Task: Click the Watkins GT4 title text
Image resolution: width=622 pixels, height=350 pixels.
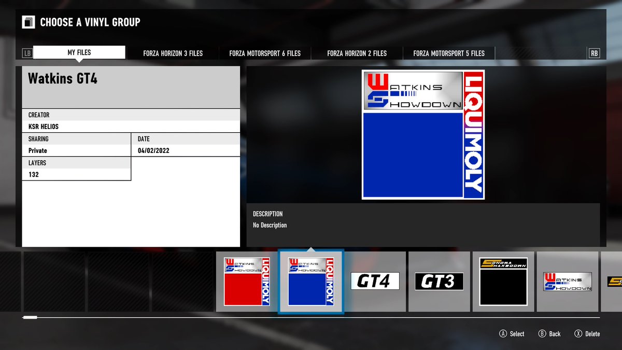Action: 62,79
